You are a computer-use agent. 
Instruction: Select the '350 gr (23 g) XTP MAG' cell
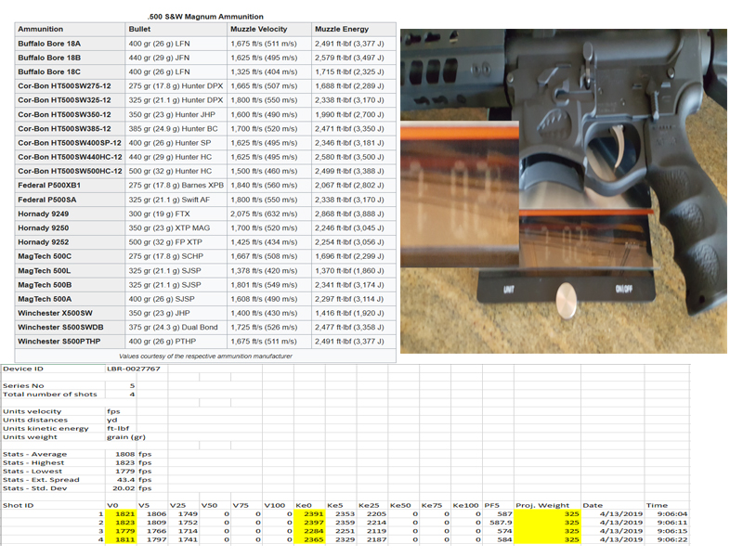[x=176, y=227]
